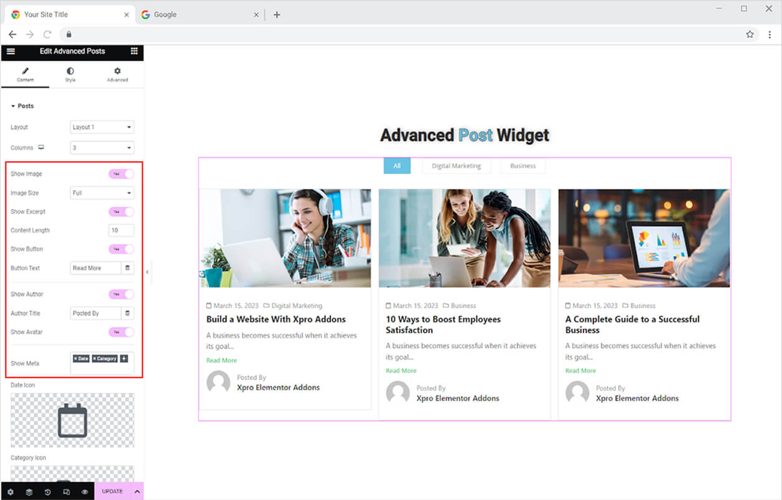Image resolution: width=782 pixels, height=500 pixels.
Task: Click dynamic tags icon beside Button Text
Action: [128, 268]
